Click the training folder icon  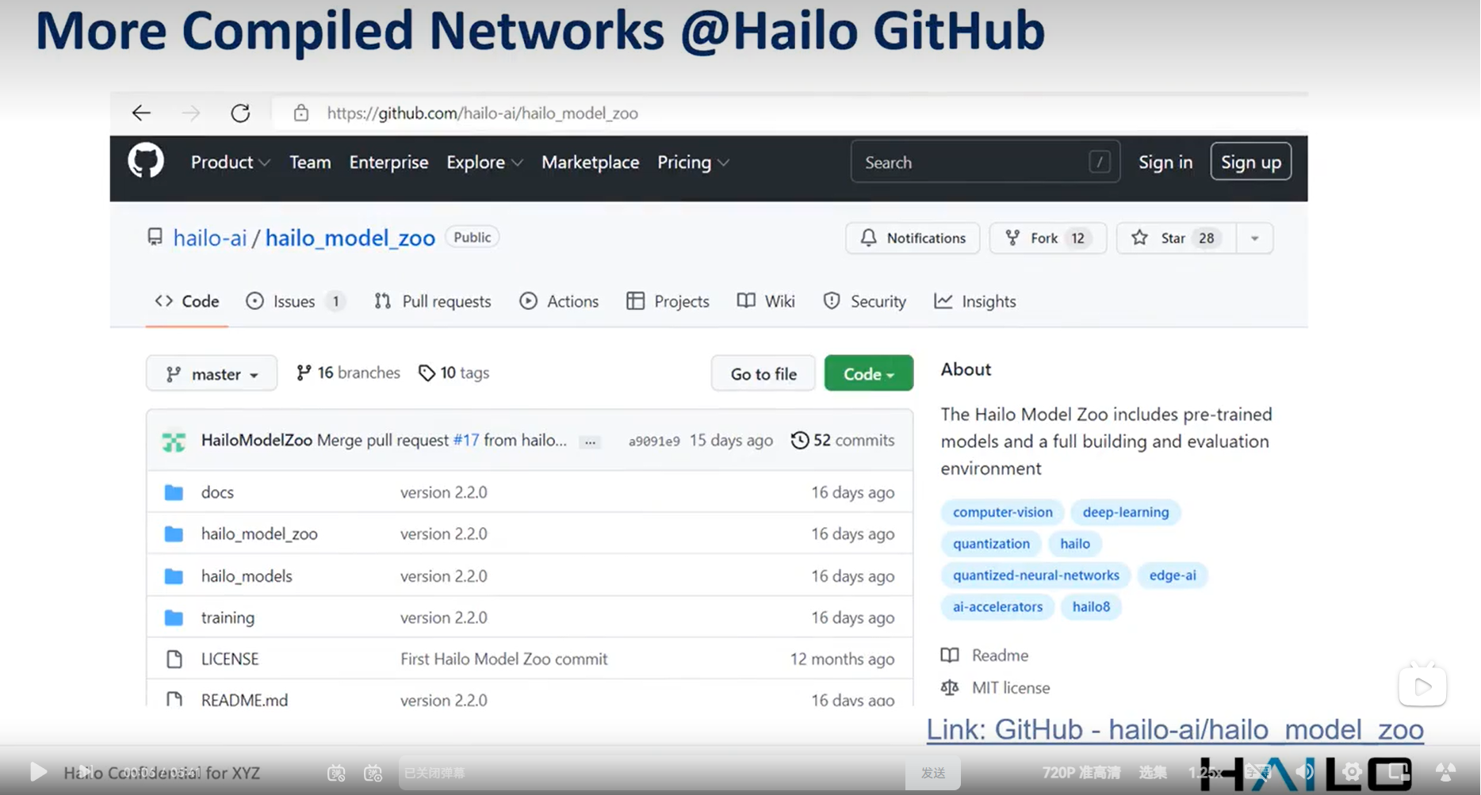click(x=174, y=617)
